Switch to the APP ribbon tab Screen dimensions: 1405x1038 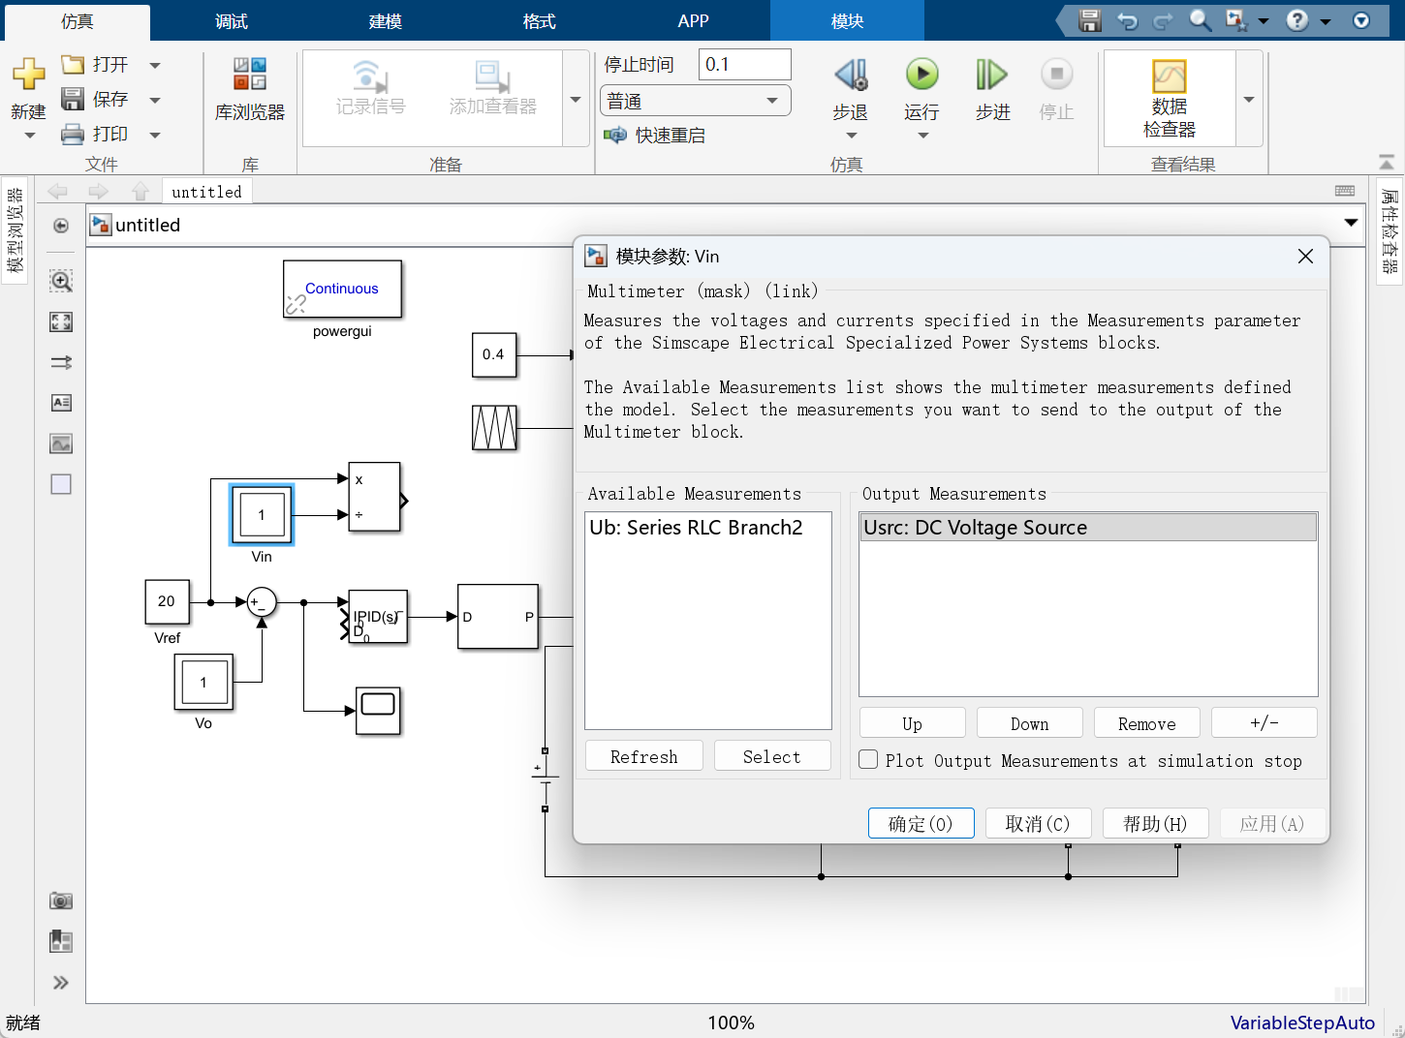tap(694, 21)
